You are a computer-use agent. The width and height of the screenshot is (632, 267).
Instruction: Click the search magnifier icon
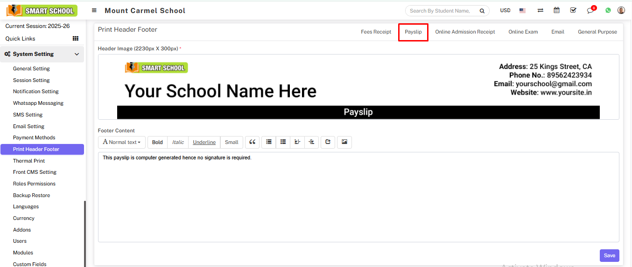[482, 11]
